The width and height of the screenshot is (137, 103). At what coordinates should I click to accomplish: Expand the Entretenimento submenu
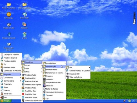[x=54, y=70]
